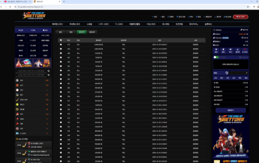Viewport: 259px width, 163px height.
Task: Click the reset arrow icon in bet slip
Action: pos(227,73)
